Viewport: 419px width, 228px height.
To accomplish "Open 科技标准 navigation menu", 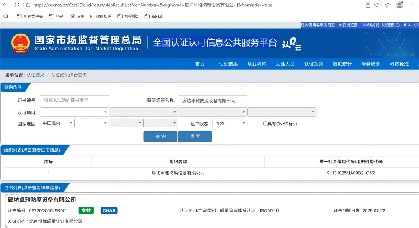I will 399,64.
